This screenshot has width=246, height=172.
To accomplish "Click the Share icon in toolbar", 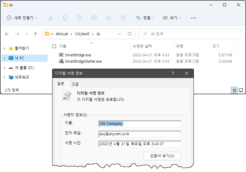I will click(x=109, y=18).
